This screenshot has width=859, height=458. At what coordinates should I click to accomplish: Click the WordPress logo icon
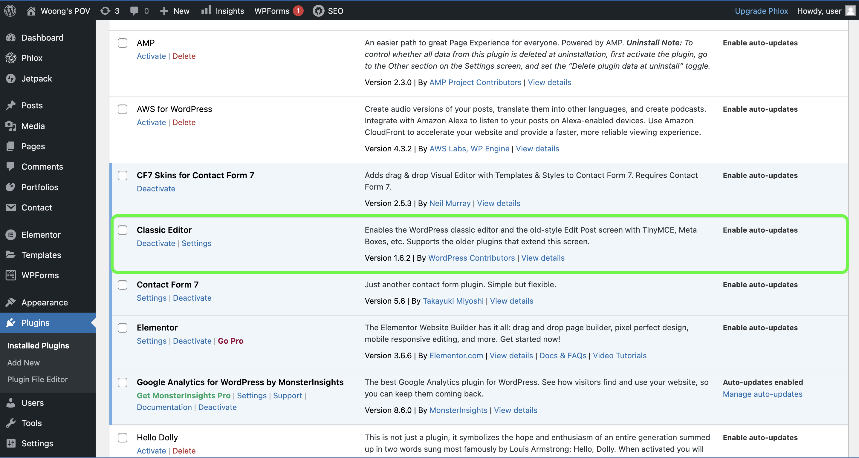pos(10,11)
